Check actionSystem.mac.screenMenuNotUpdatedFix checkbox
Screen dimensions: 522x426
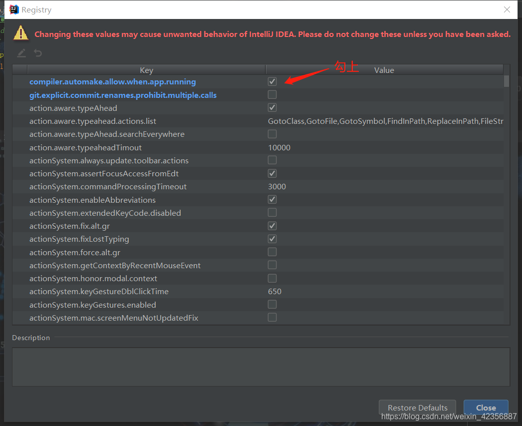(272, 318)
